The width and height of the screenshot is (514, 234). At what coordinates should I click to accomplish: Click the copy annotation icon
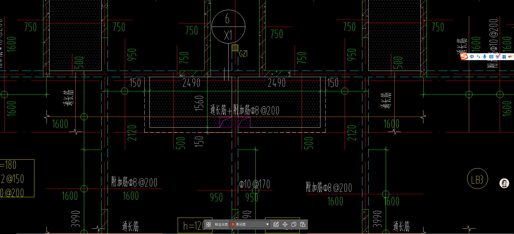tap(294, 224)
